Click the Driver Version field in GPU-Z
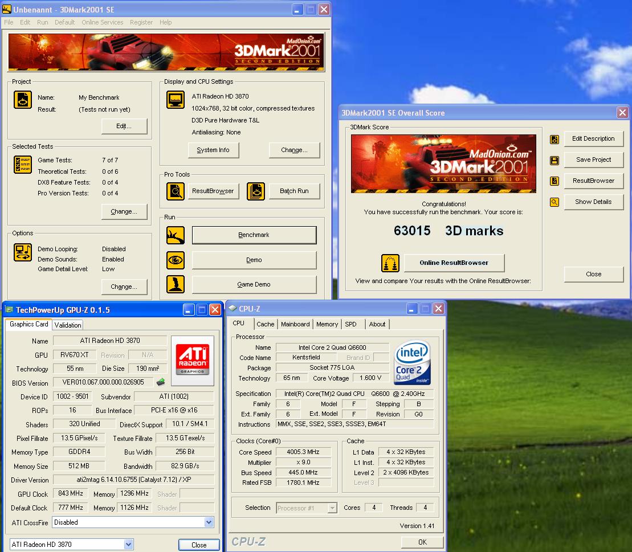 [x=133, y=480]
